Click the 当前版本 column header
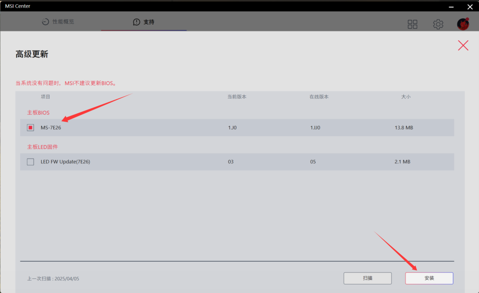Screen dimensions: 479x293 pyautogui.click(x=237, y=96)
